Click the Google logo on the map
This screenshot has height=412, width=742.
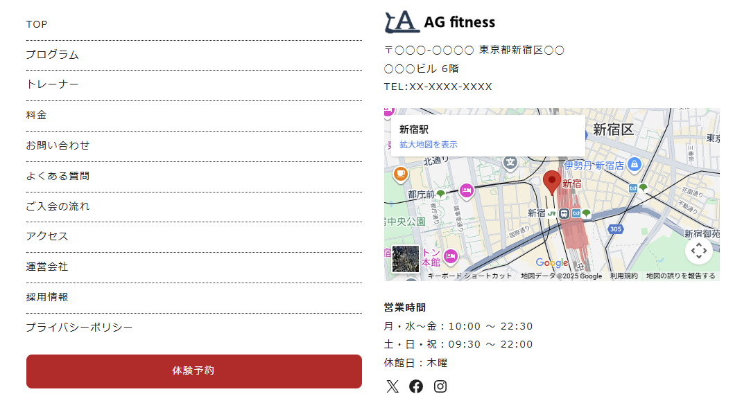552,262
